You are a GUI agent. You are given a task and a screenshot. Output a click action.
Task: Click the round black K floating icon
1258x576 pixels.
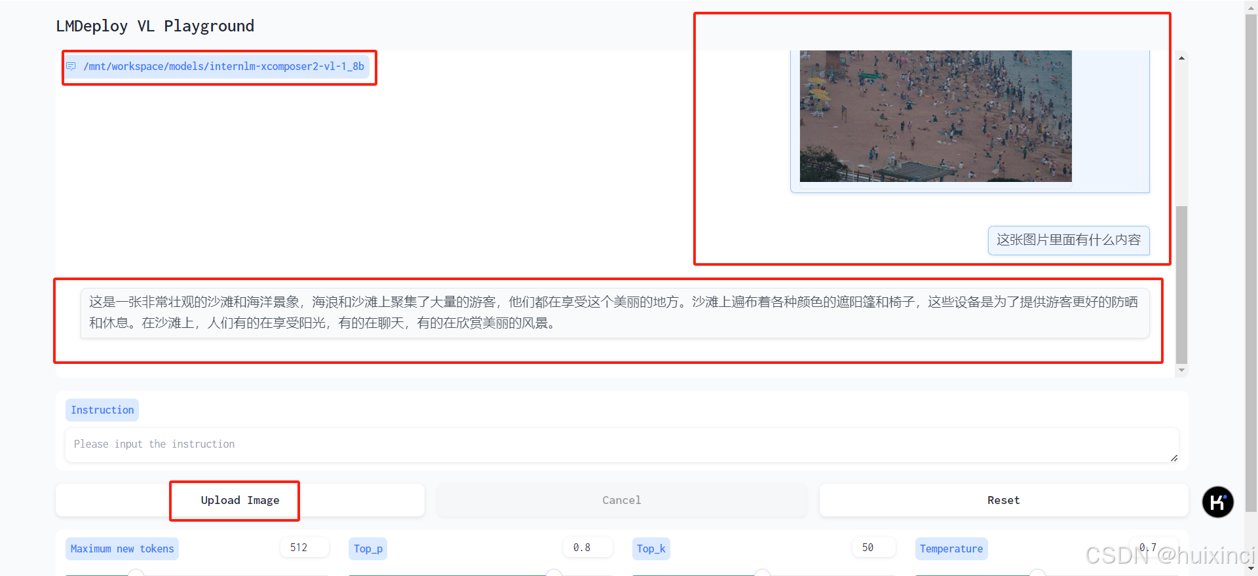click(x=1217, y=502)
